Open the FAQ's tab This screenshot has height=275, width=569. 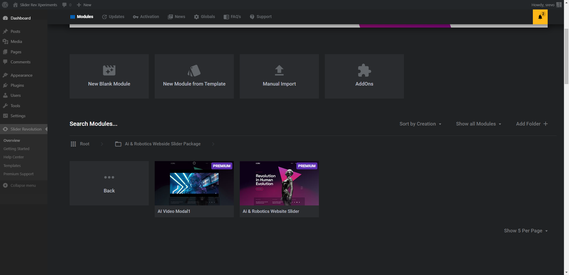[x=232, y=17]
